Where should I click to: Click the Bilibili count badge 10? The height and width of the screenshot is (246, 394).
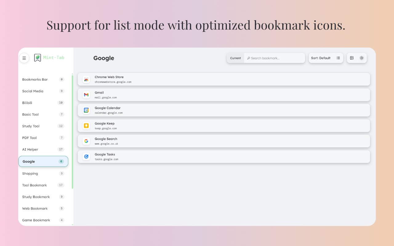coord(61,103)
